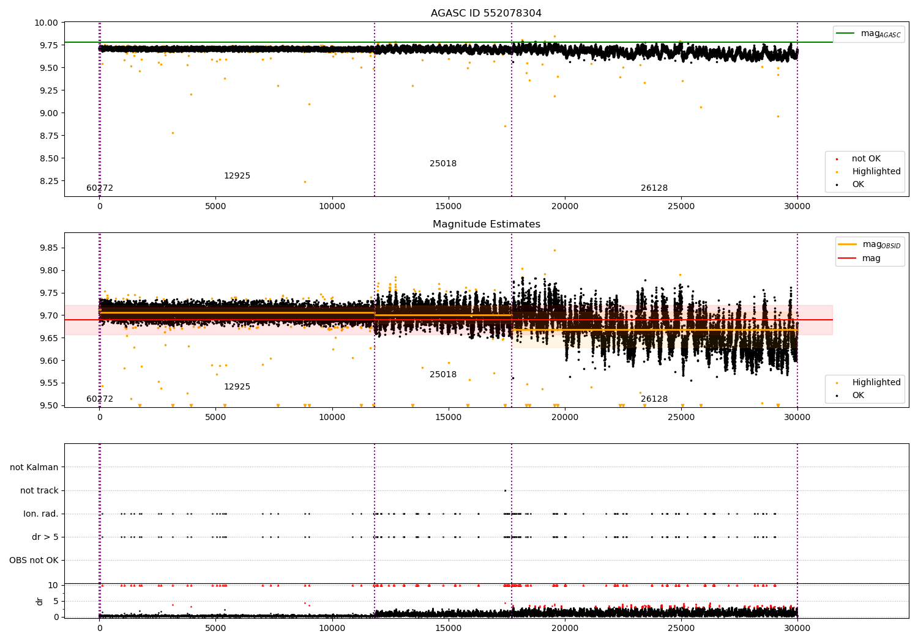Click obsid label 12925 in Magnitude Estimates plot
This screenshot has width=918, height=642.
237,387
